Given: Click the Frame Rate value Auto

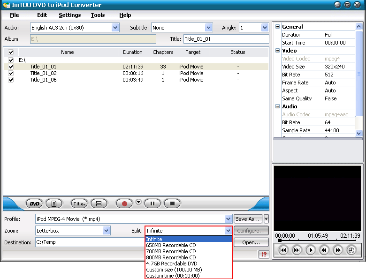Looking at the screenshot, I should pos(330,83).
